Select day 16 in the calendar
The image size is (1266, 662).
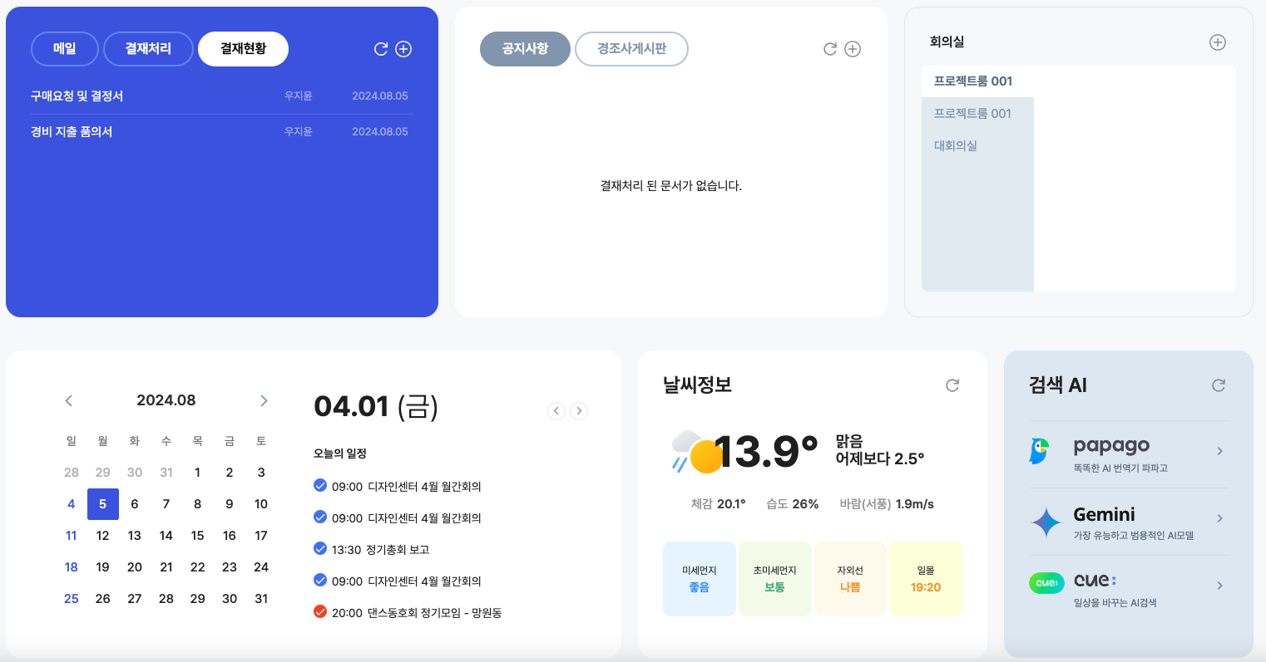coord(230,536)
